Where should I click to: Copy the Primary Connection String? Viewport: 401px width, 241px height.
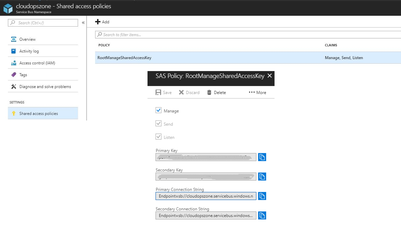262,196
